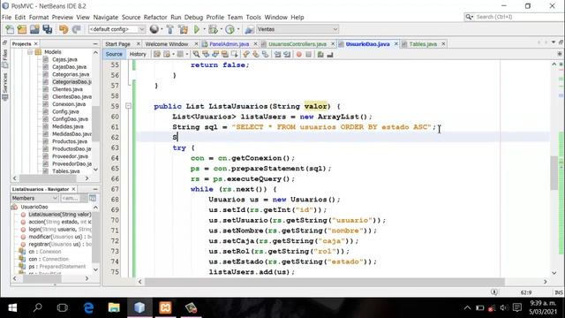Open the Debug Project dropdown arrow
The image size is (565, 318).
[222, 29]
